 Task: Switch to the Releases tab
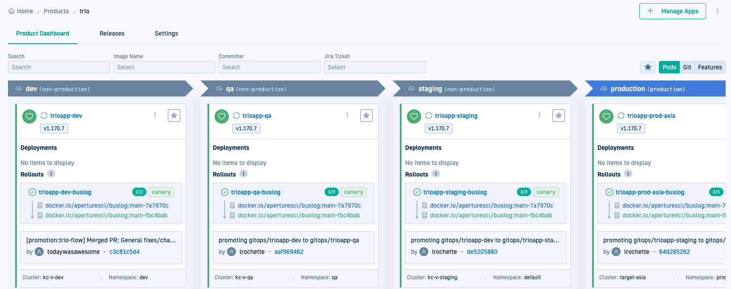pyautogui.click(x=112, y=33)
